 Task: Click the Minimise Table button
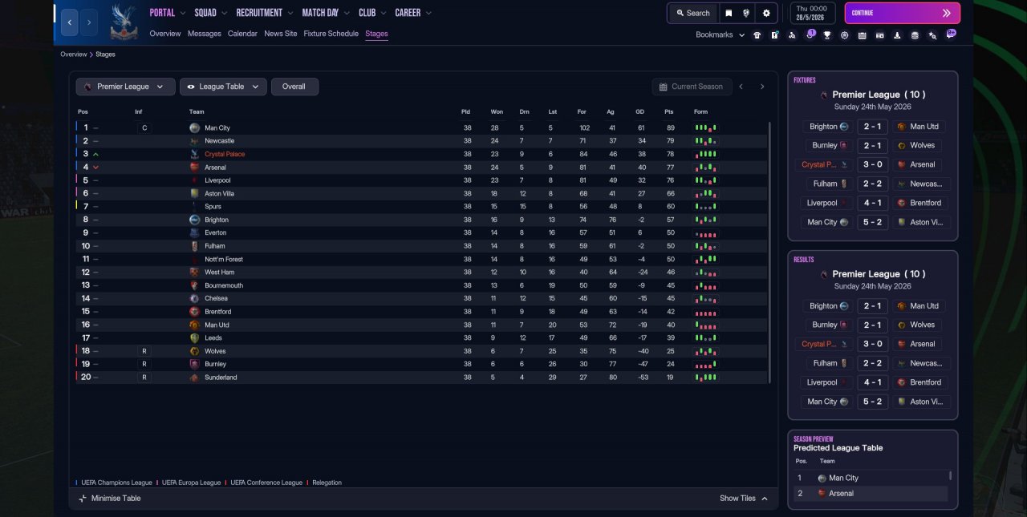109,498
